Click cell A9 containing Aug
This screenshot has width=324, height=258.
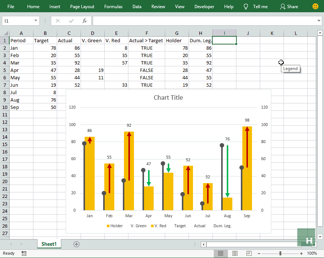pos(21,100)
